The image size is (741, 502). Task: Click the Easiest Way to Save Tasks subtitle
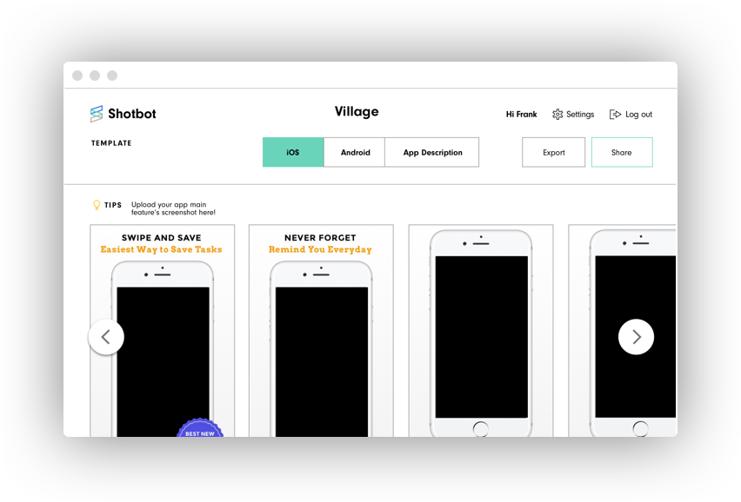[x=161, y=249]
